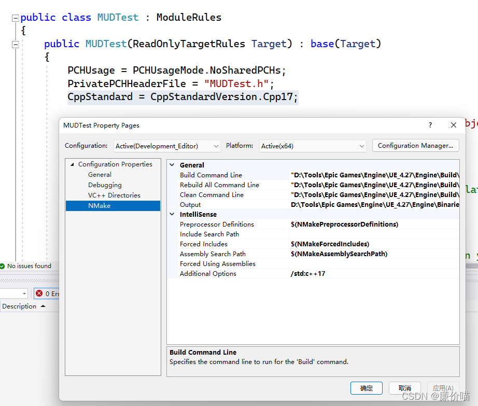Click the No issues found status
The width and height of the screenshot is (478, 406).
25,266
